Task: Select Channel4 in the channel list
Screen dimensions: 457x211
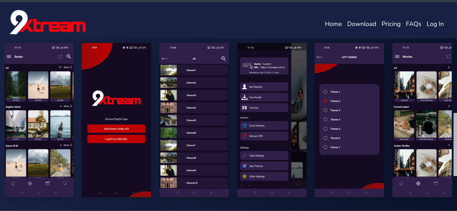Action: tap(194, 108)
